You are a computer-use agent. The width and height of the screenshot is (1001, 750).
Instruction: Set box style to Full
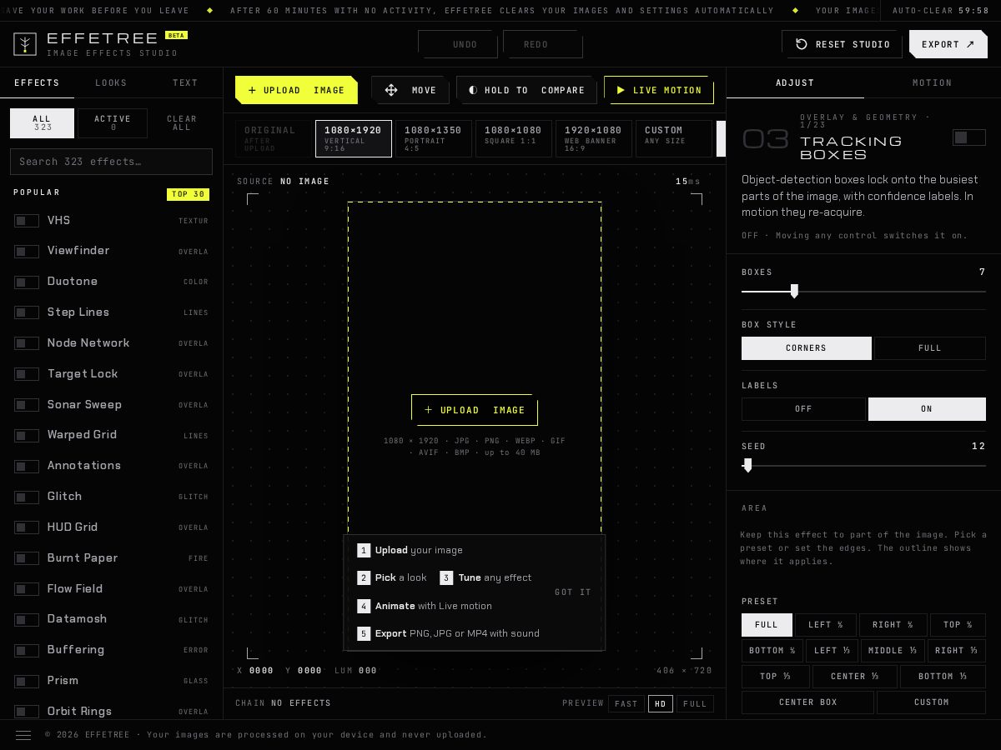[930, 348]
